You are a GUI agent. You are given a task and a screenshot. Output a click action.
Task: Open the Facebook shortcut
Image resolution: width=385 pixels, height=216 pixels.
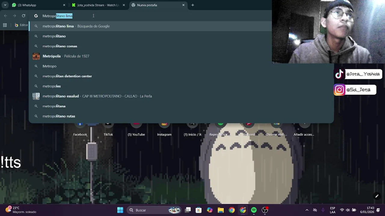[x=80, y=130]
